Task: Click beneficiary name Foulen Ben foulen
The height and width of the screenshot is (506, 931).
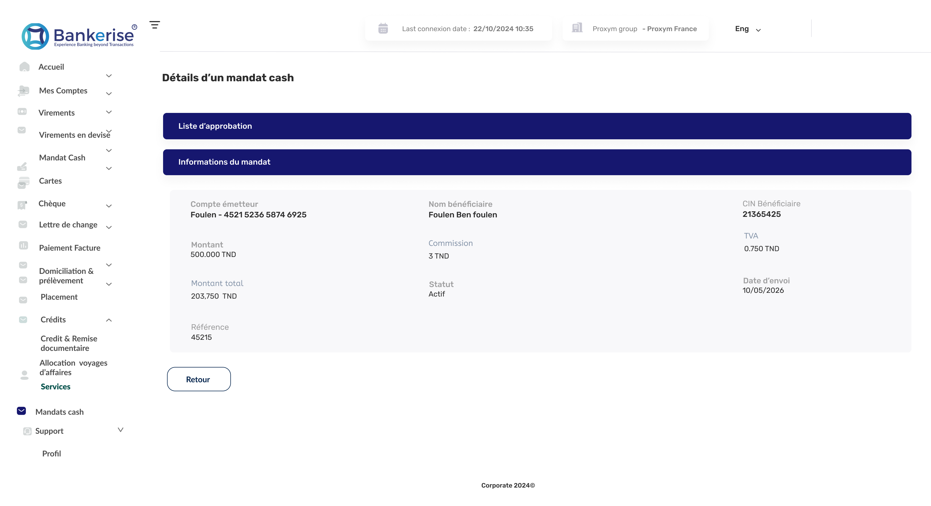Action: [x=463, y=215]
